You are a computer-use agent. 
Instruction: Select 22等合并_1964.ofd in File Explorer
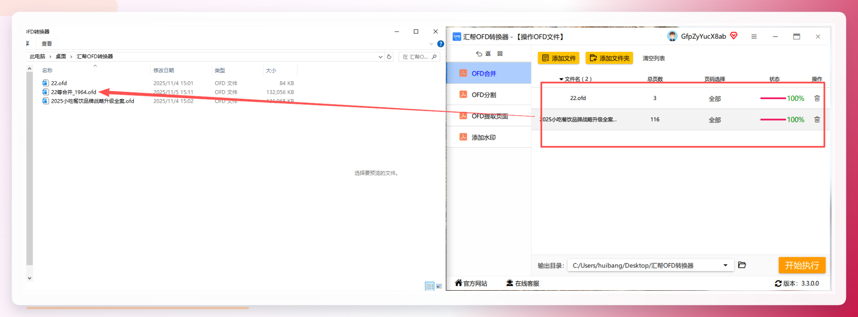tap(73, 92)
